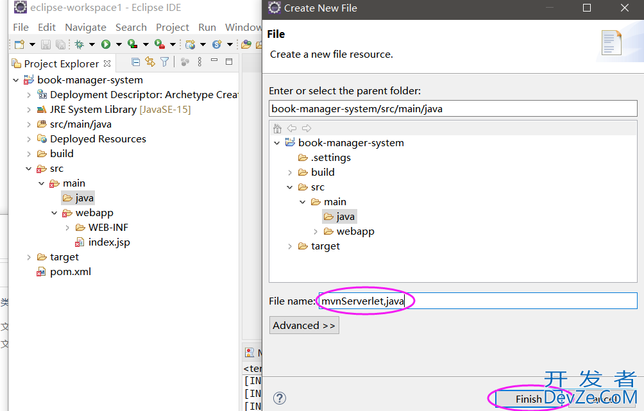The width and height of the screenshot is (644, 411).
Task: Open the New Servlet dropdown arrow
Action: [x=230, y=44]
